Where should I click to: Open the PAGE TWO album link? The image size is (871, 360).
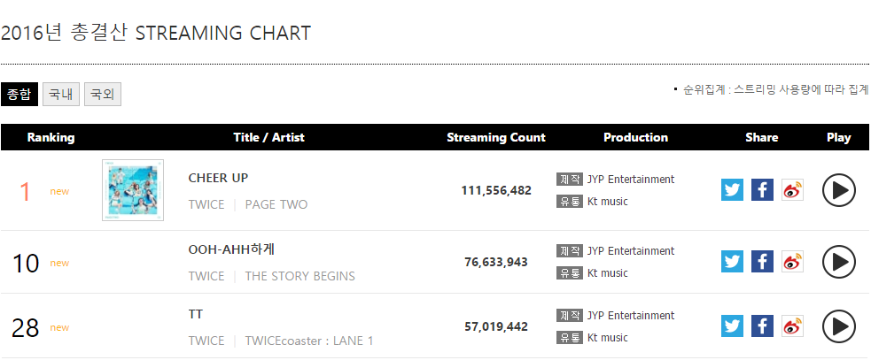[276, 204]
